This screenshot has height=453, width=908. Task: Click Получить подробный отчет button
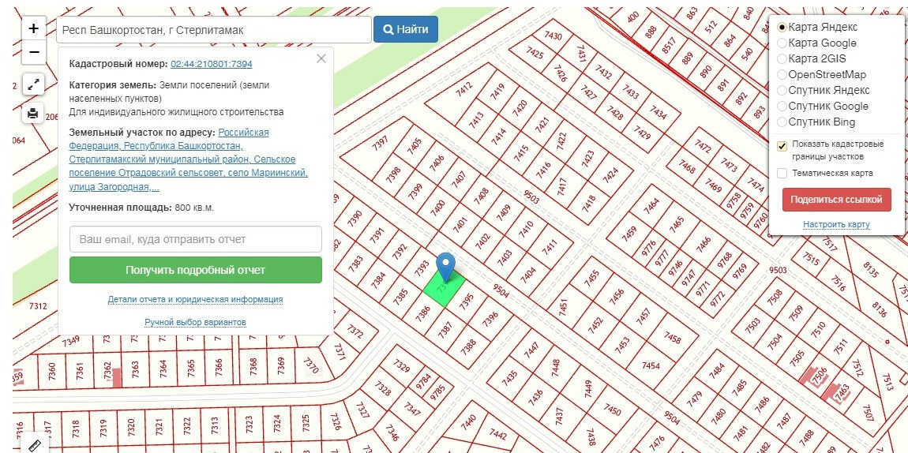tap(196, 270)
